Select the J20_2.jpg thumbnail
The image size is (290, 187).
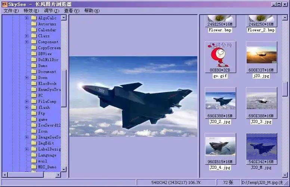(x=220, y=103)
